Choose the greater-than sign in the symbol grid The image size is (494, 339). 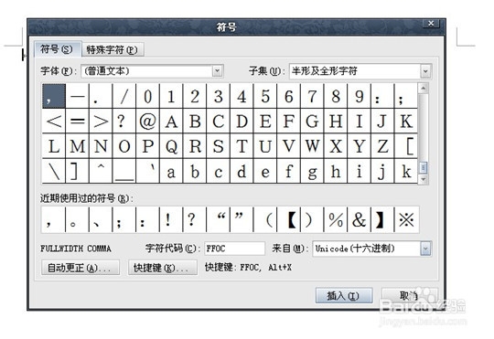coord(101,121)
